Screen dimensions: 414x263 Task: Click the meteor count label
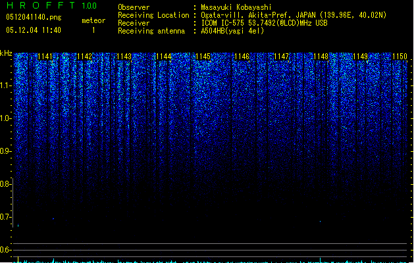[x=93, y=20]
